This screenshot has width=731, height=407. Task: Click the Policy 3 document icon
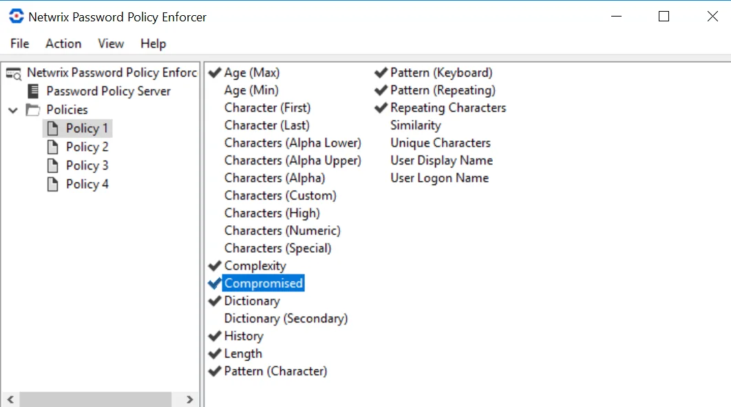pyautogui.click(x=53, y=165)
